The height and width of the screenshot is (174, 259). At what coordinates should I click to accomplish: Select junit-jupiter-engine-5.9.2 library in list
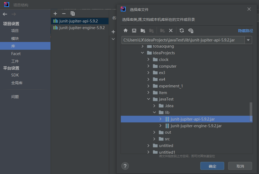coord(80,28)
